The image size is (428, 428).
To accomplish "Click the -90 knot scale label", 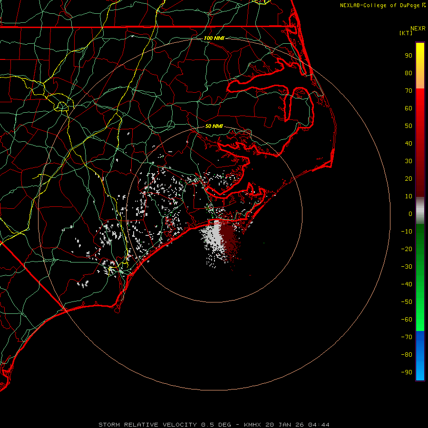I will [x=407, y=372].
